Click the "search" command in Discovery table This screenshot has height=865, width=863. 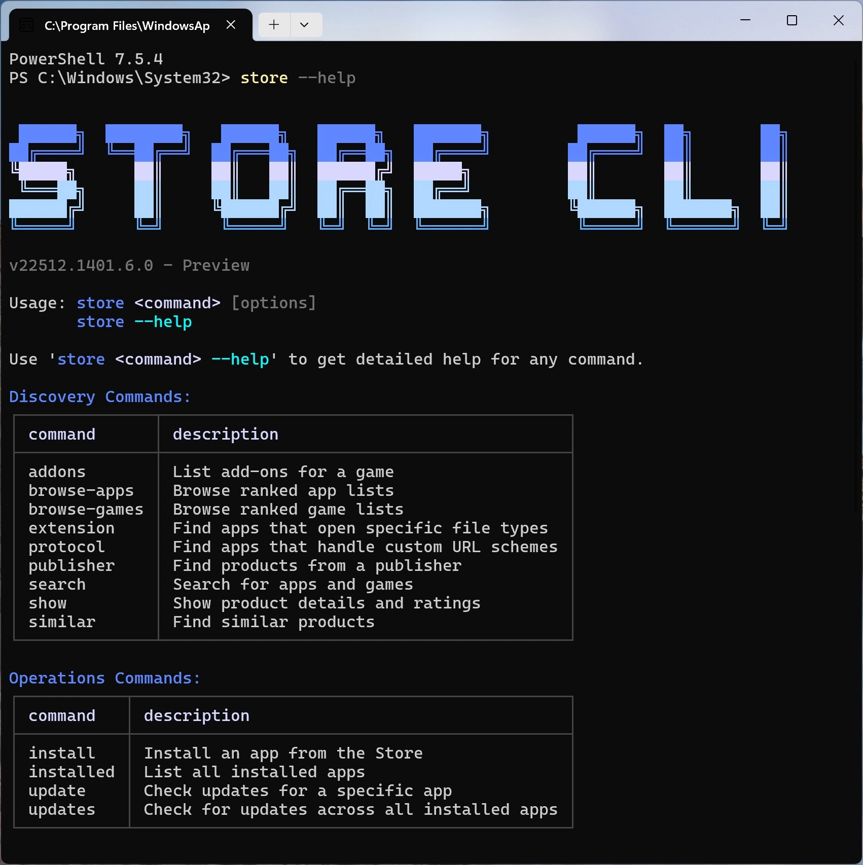(x=57, y=585)
